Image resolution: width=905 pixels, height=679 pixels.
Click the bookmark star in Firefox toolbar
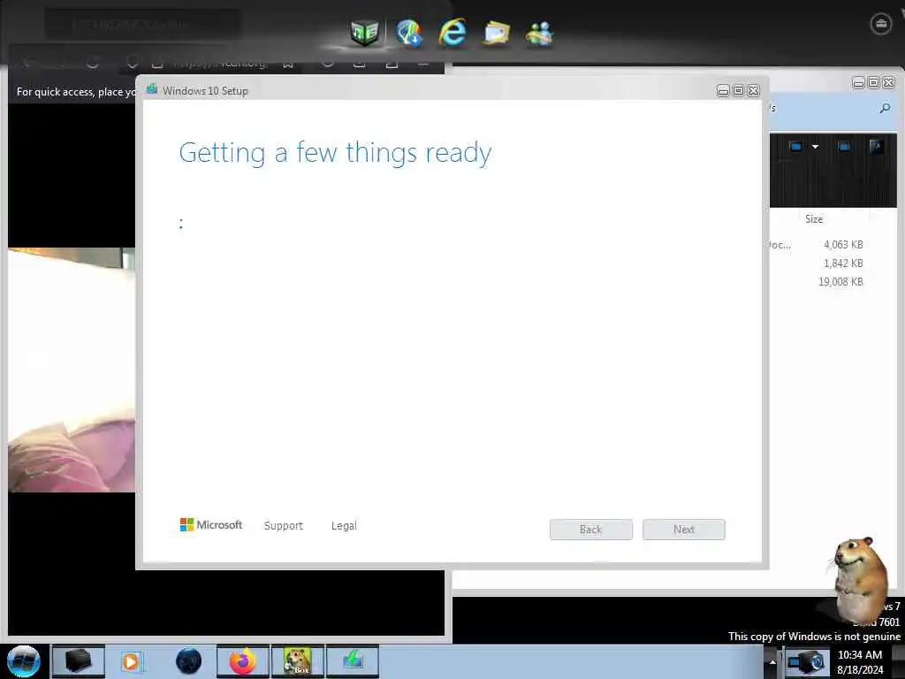[288, 64]
